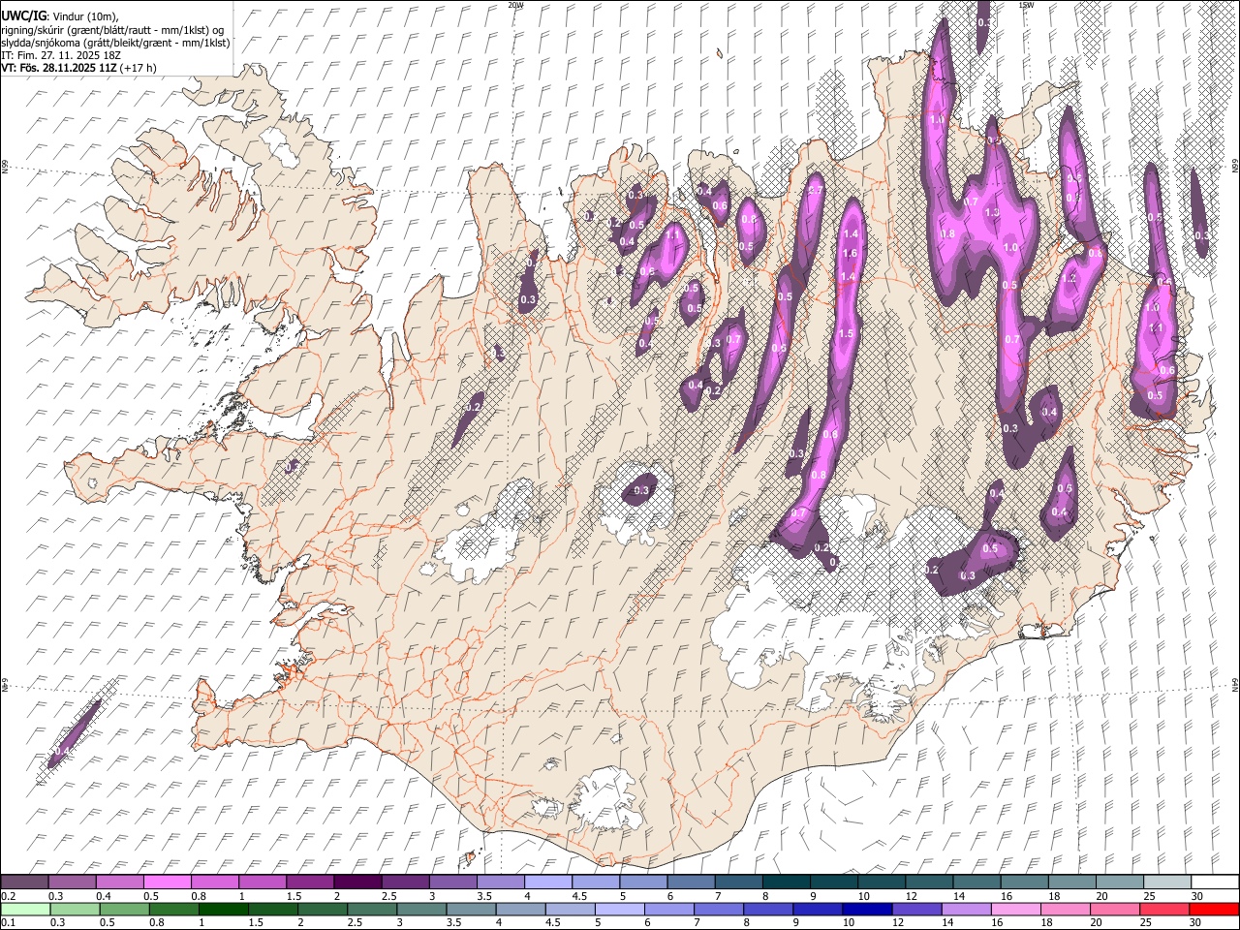This screenshot has width=1240, height=930.
Task: Click the 5 swatch on the green-blue-red scale
Action: click(618, 909)
